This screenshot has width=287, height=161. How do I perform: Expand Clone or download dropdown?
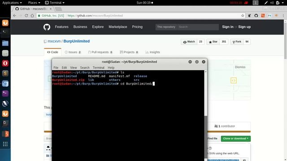click(x=235, y=139)
